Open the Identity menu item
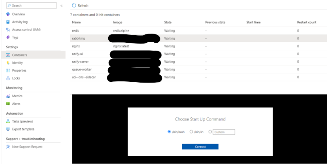Screen dimensions: 328x164 pyautogui.click(x=17, y=63)
